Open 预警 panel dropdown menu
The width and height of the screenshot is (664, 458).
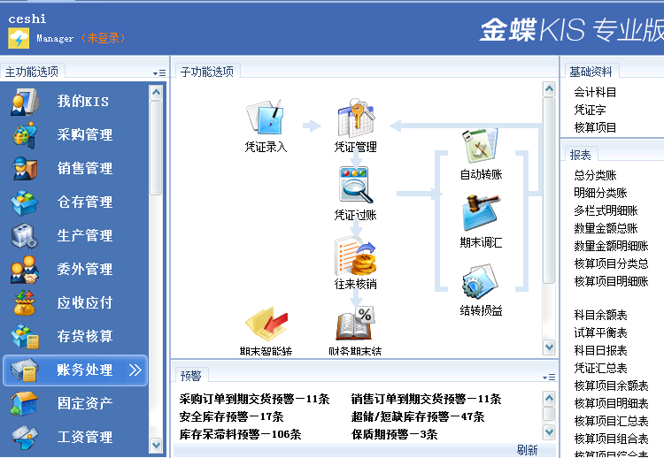(x=549, y=378)
